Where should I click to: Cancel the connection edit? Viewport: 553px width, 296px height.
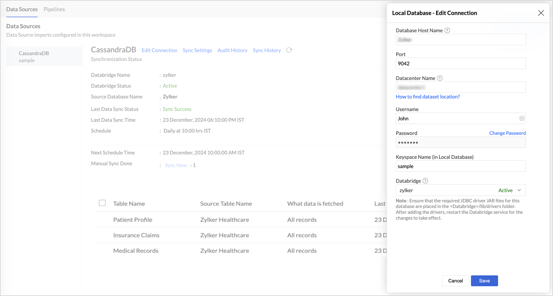click(x=455, y=281)
